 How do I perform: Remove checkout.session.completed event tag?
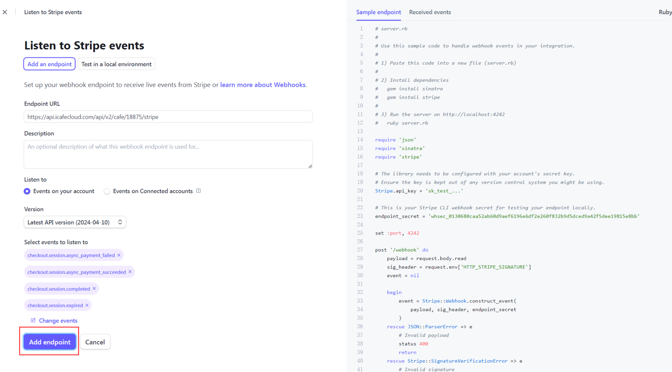94,289
